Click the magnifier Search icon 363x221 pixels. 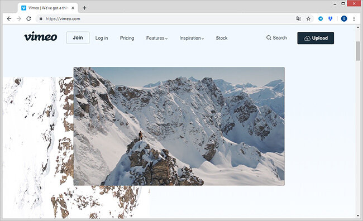coord(269,38)
